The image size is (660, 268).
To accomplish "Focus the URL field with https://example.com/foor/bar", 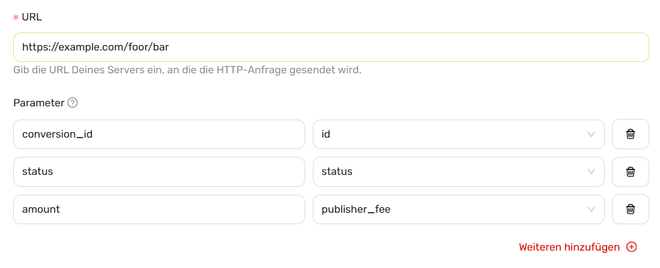I will click(x=331, y=47).
